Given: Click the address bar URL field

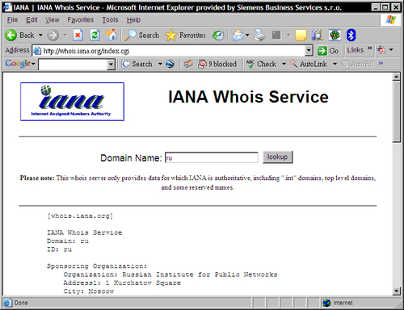Looking at the screenshot, I should 172,51.
